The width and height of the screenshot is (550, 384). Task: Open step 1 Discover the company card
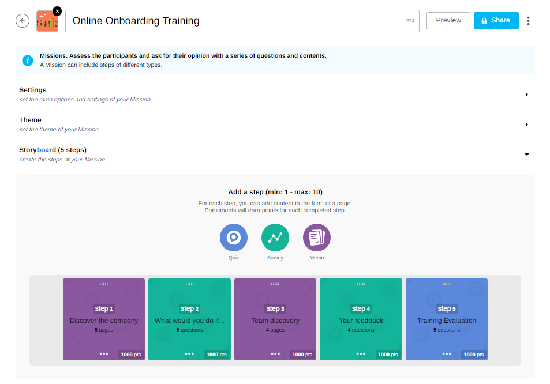point(104,320)
